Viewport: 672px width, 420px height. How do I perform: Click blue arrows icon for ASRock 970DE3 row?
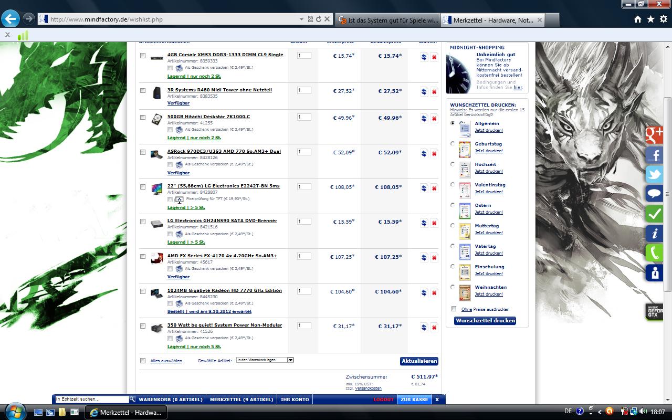pos(424,153)
